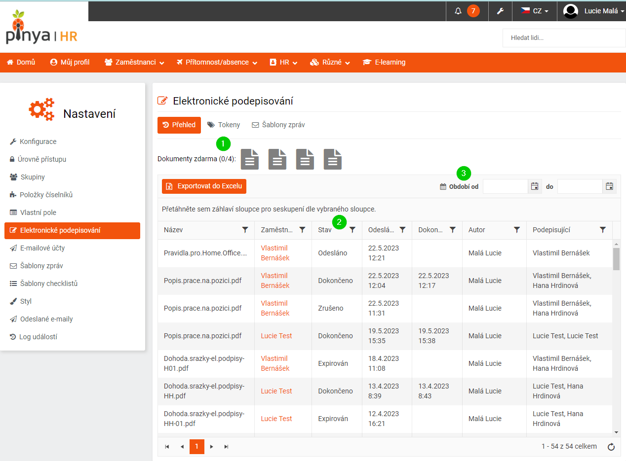This screenshot has width=626, height=461.
Task: Refresh the table with reload icon
Action: coord(611,447)
